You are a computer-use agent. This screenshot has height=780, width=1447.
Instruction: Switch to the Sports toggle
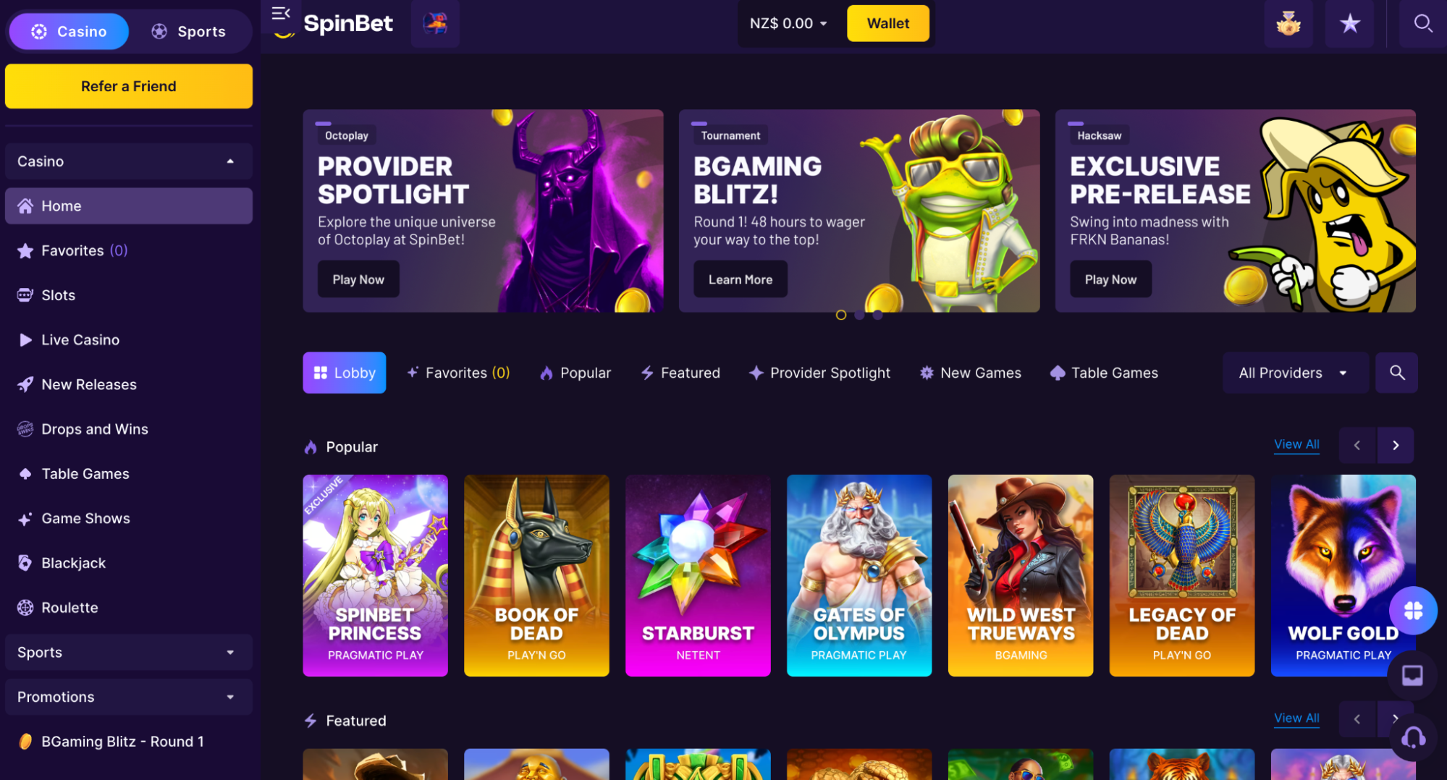[x=189, y=31]
